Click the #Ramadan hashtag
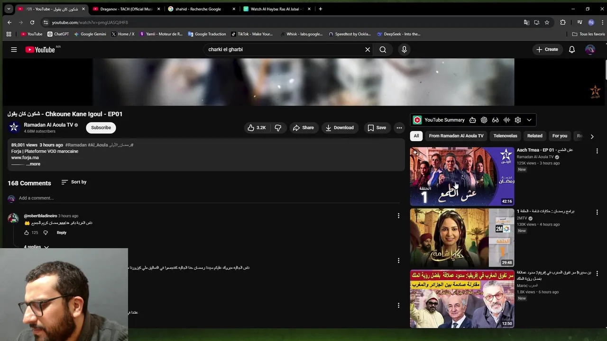This screenshot has height=341, width=607. pos(76,145)
